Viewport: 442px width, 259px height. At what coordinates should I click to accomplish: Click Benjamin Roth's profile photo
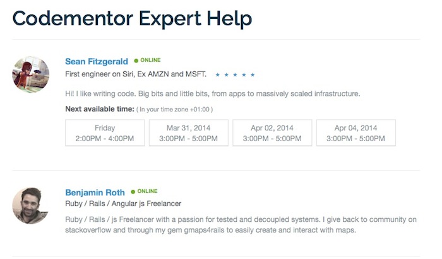coord(31,205)
